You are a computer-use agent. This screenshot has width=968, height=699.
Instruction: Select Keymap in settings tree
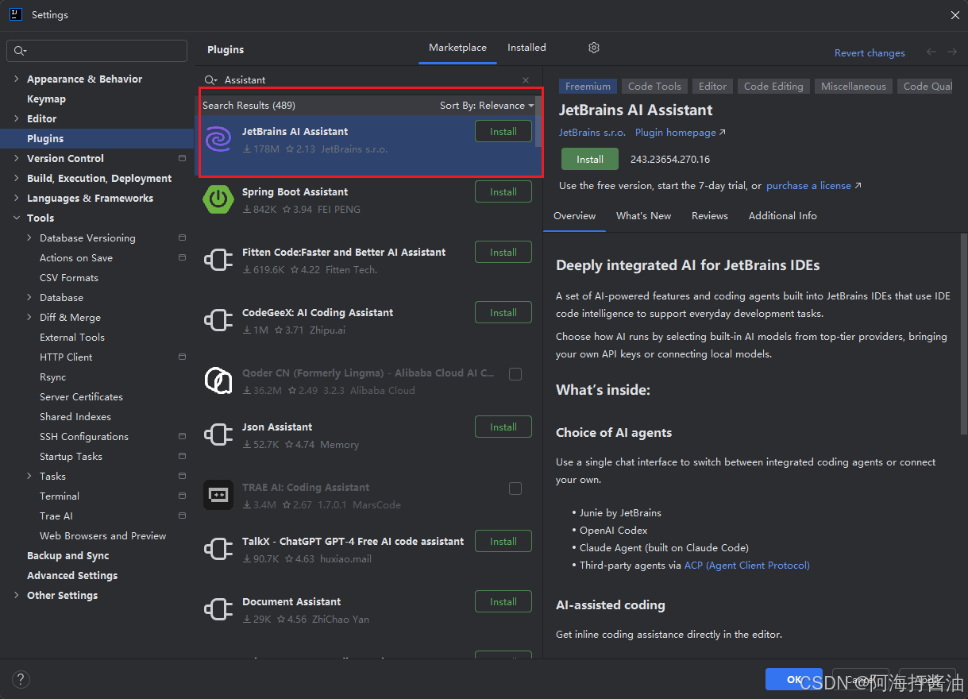pos(46,99)
